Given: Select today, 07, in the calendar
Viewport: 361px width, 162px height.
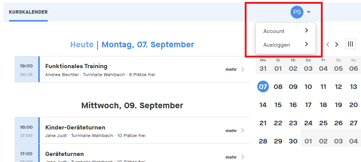Looking at the screenshot, I should coord(263,87).
